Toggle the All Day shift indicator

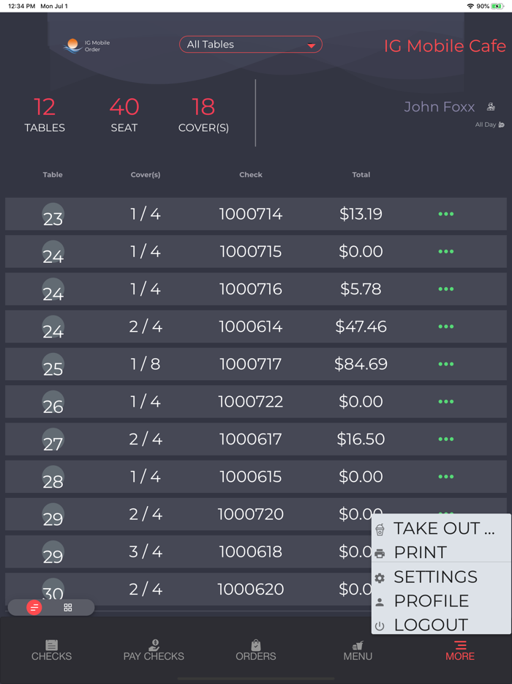pos(489,124)
